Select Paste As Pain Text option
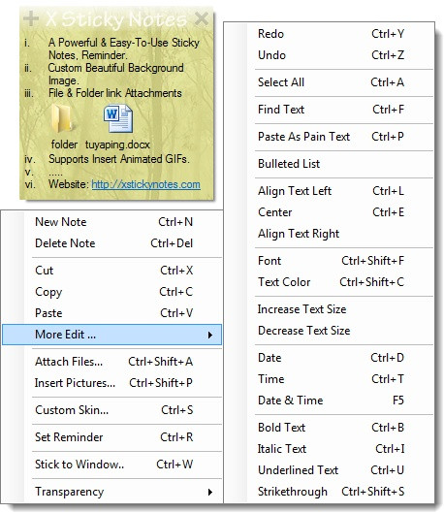 pos(329,137)
